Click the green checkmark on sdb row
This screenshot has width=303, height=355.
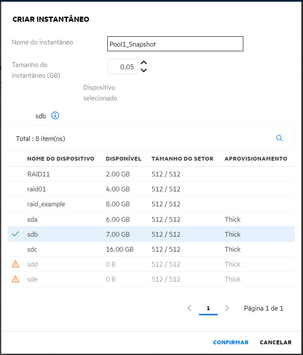(16, 234)
